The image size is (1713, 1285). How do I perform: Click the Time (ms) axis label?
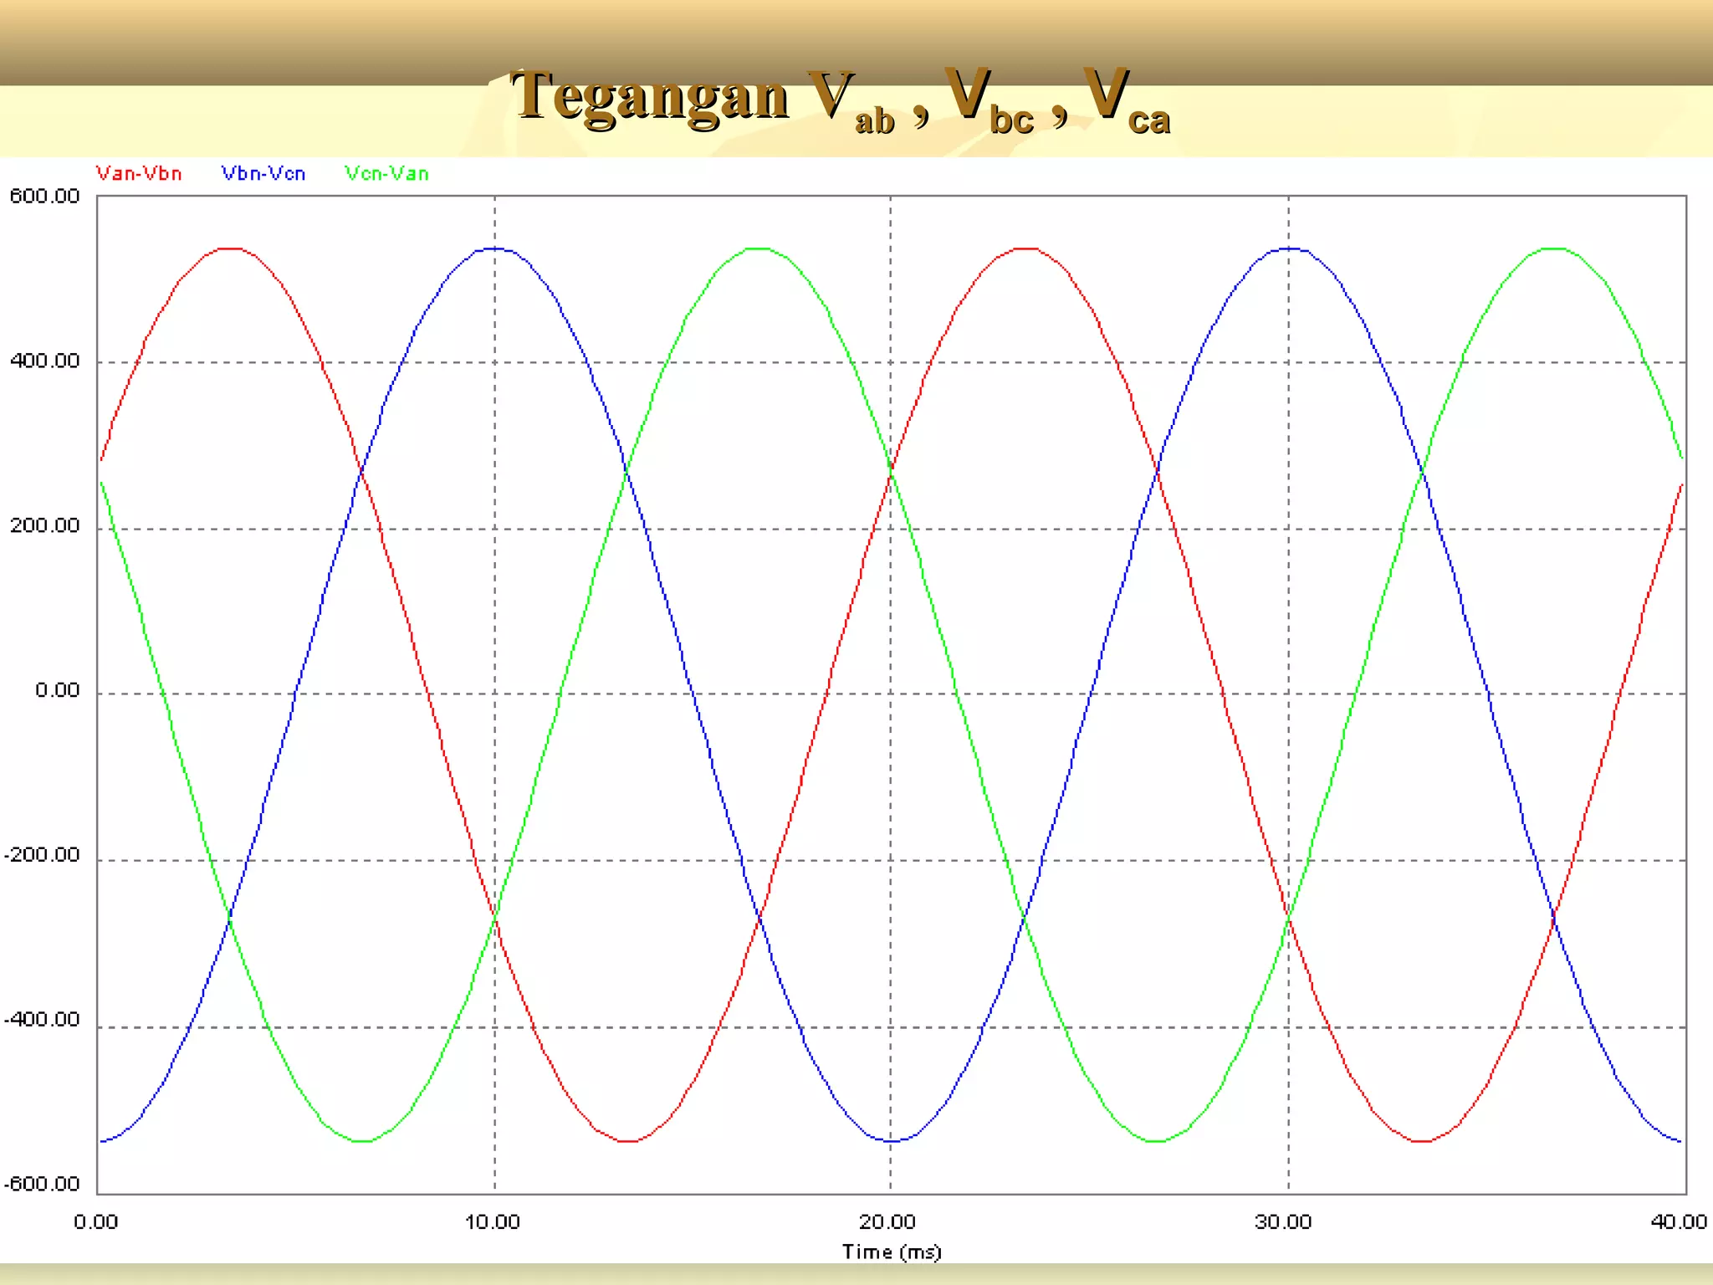click(x=892, y=1252)
